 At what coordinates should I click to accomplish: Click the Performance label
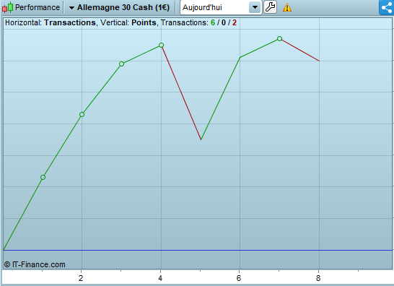coord(38,7)
